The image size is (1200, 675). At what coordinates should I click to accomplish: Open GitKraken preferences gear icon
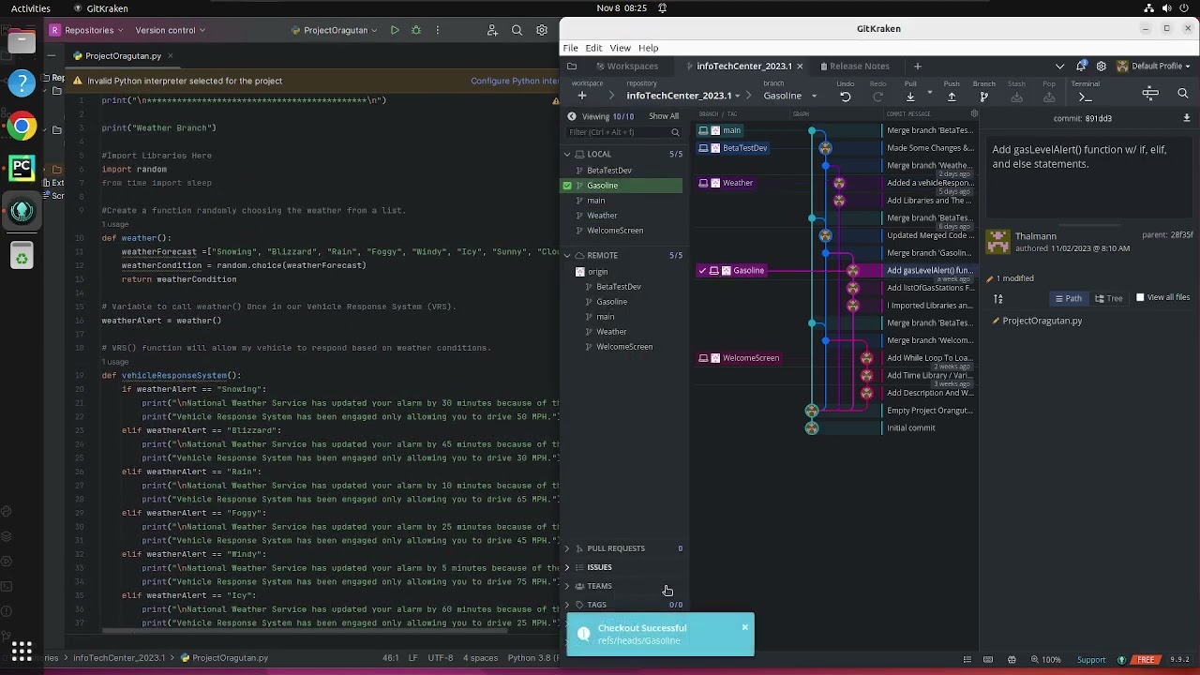tap(1102, 67)
